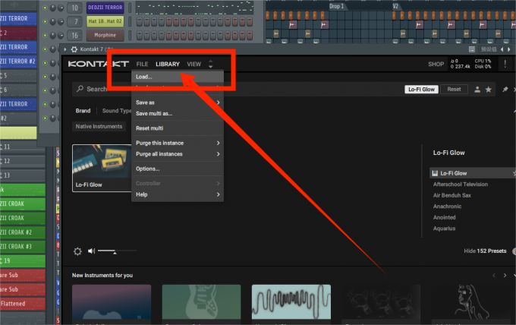Mute preview with the speaker icon
This screenshot has width=516, height=325.
click(91, 251)
